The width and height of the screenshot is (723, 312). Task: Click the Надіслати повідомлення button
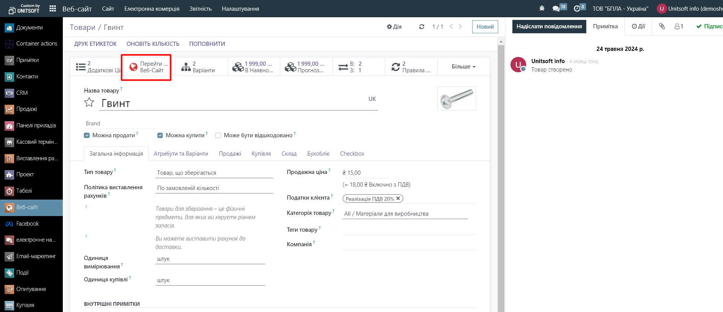tap(549, 26)
